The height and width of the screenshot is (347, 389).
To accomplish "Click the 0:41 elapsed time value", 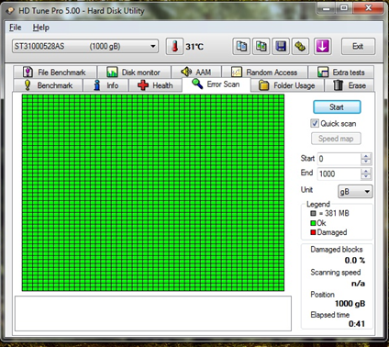I will click(357, 324).
